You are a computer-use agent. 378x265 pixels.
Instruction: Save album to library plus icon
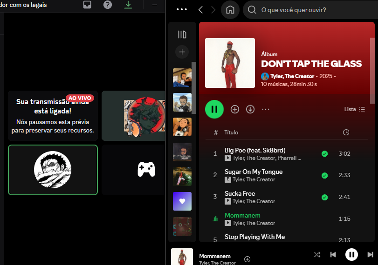235,109
